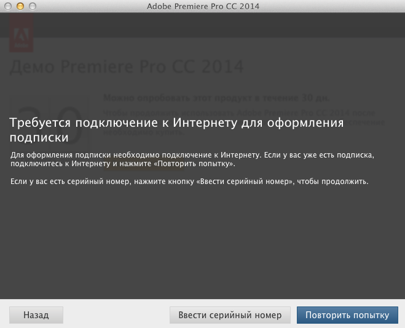The width and height of the screenshot is (405, 328).
Task: Open Ввести серийный номер option
Action: pos(230,315)
